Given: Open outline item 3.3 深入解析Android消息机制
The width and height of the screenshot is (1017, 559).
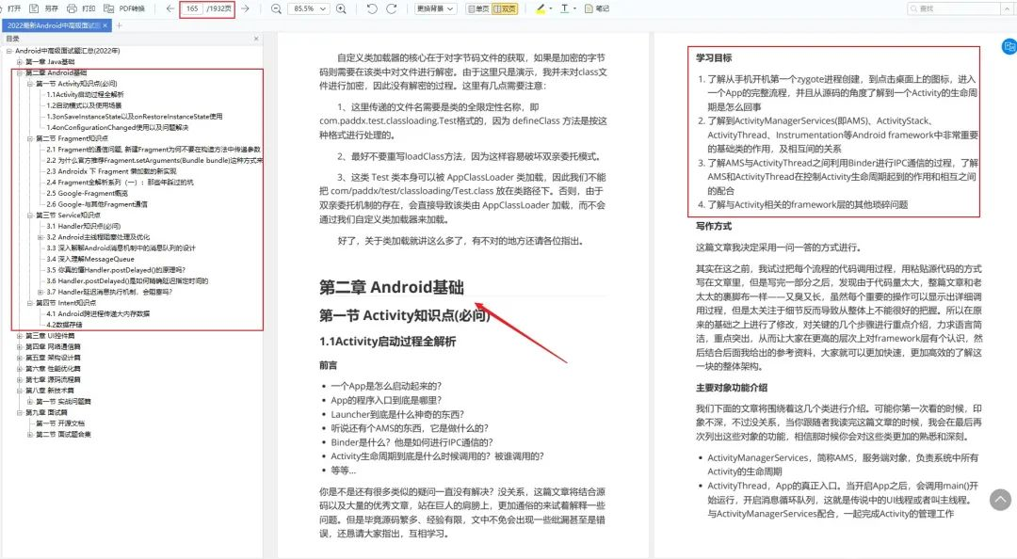Looking at the screenshot, I should (x=121, y=248).
